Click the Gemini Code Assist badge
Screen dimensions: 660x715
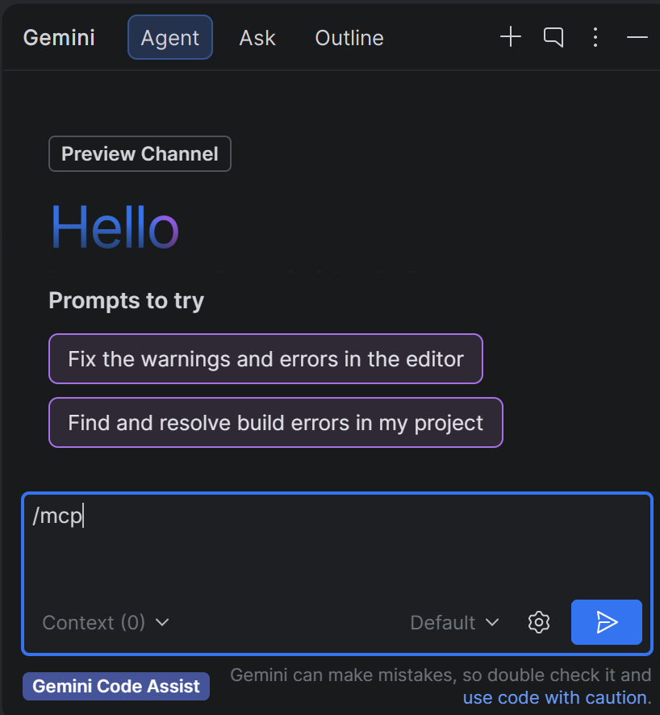point(116,686)
